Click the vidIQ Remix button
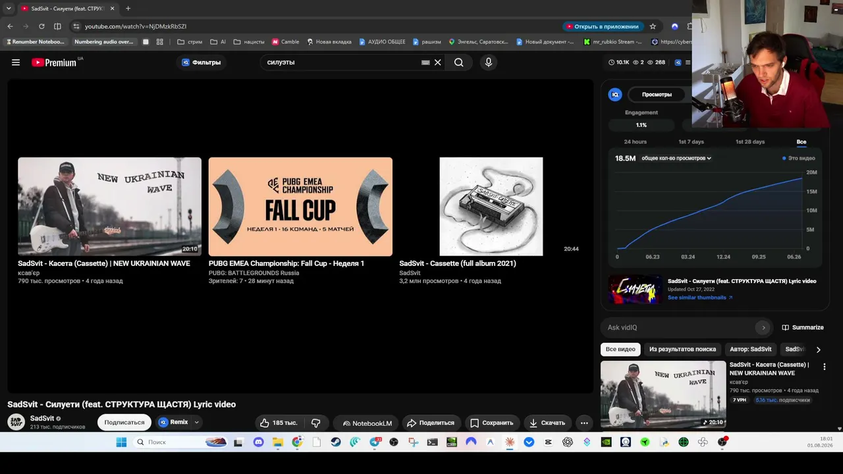 pyautogui.click(x=173, y=422)
